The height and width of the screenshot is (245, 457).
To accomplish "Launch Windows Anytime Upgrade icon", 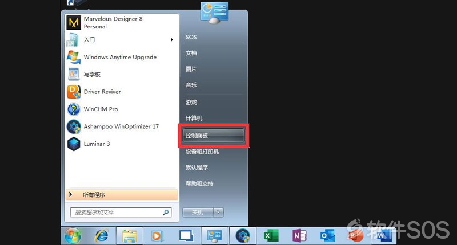I will (x=74, y=57).
